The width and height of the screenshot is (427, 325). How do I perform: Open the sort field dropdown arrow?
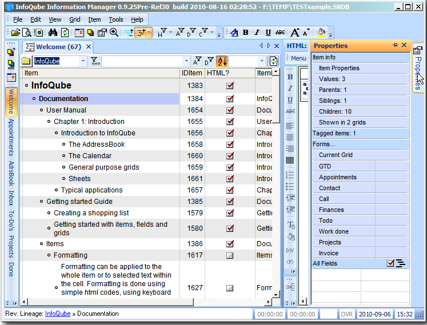262,61
